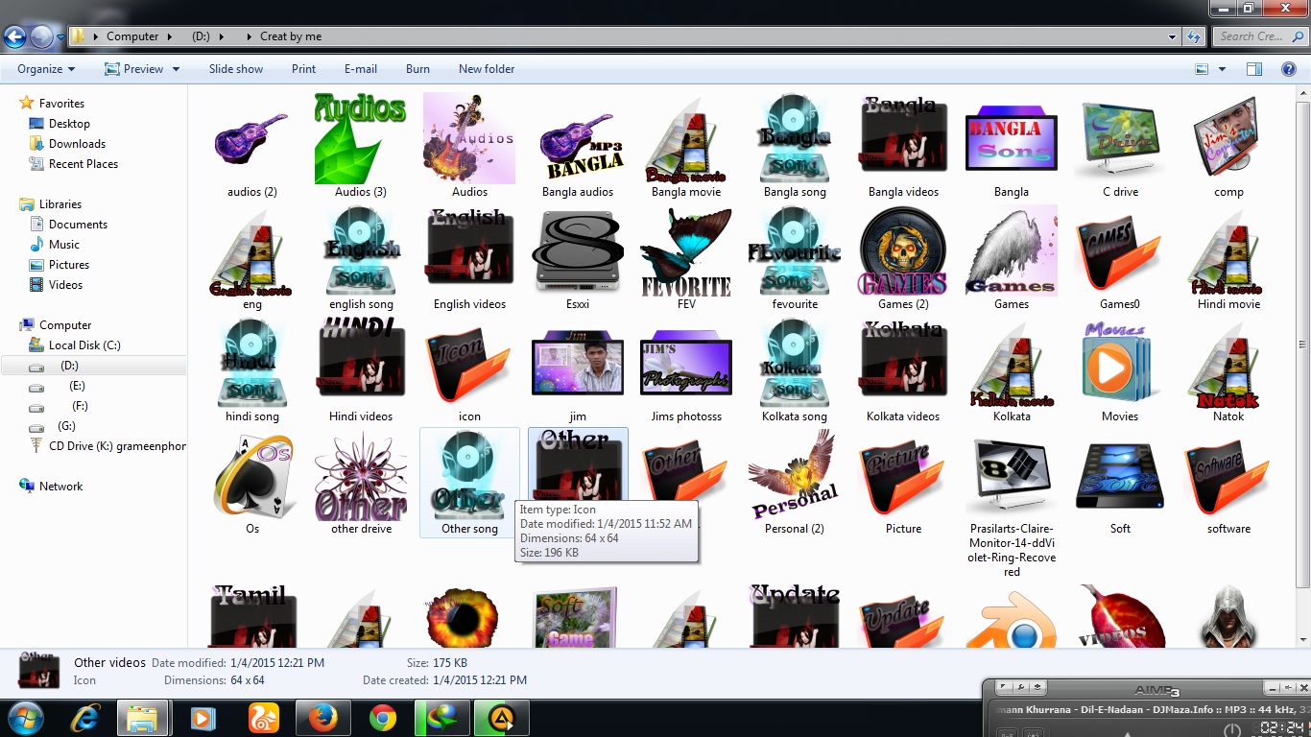Expand the Preview dropdown arrow

tap(176, 69)
